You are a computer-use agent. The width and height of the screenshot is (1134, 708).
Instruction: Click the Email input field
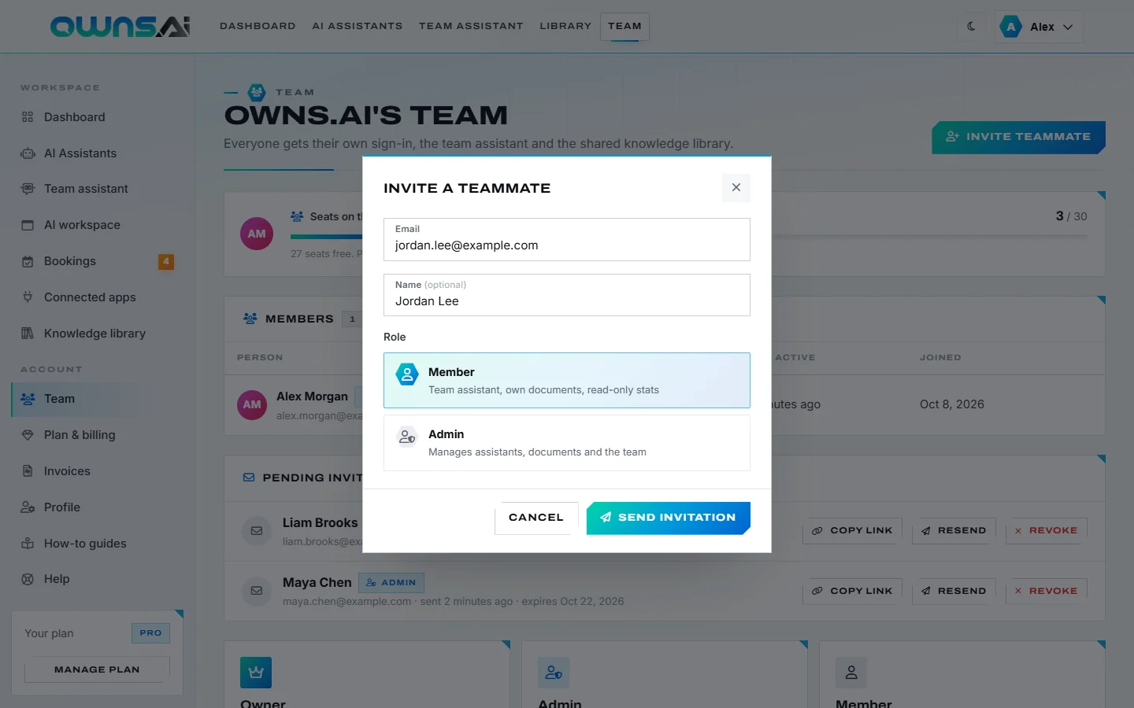(x=567, y=239)
